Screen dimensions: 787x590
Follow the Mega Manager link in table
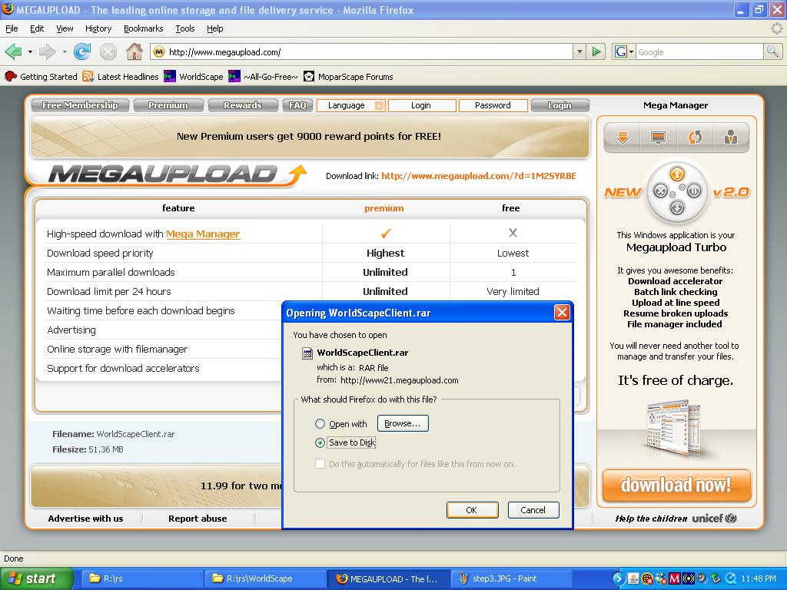203,234
